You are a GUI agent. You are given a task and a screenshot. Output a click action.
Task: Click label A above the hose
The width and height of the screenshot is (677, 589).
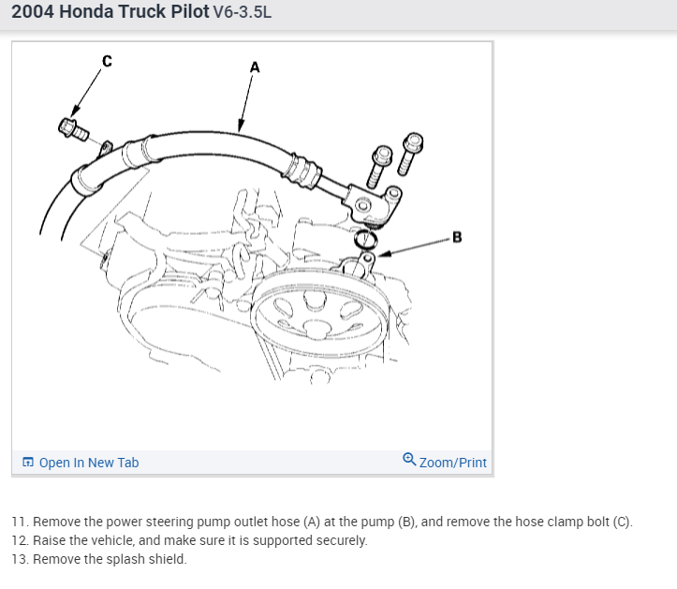point(255,67)
